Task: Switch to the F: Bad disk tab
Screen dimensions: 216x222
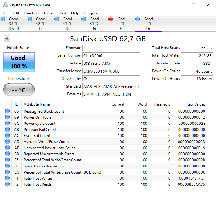Action: [121, 24]
